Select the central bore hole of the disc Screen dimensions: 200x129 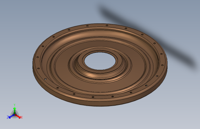point(100,61)
